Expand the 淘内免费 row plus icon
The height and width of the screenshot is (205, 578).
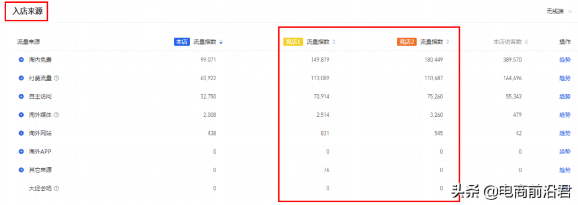[21, 59]
